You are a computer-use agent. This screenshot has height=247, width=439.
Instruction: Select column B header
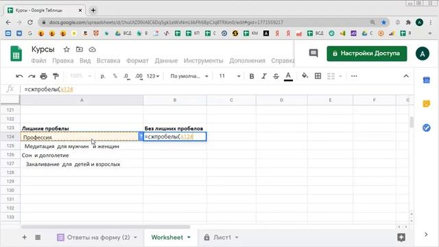[175, 100]
